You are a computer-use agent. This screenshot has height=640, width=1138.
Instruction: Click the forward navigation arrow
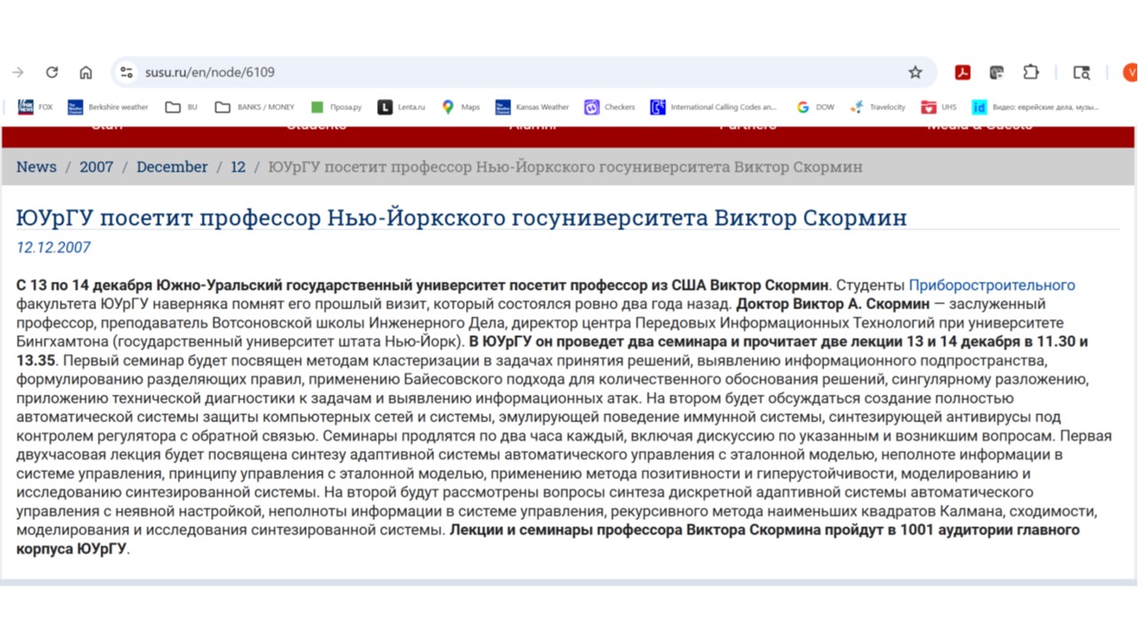[x=18, y=73]
